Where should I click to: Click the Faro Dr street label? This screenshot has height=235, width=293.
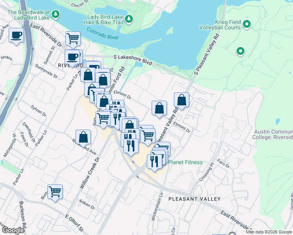pyautogui.click(x=224, y=163)
